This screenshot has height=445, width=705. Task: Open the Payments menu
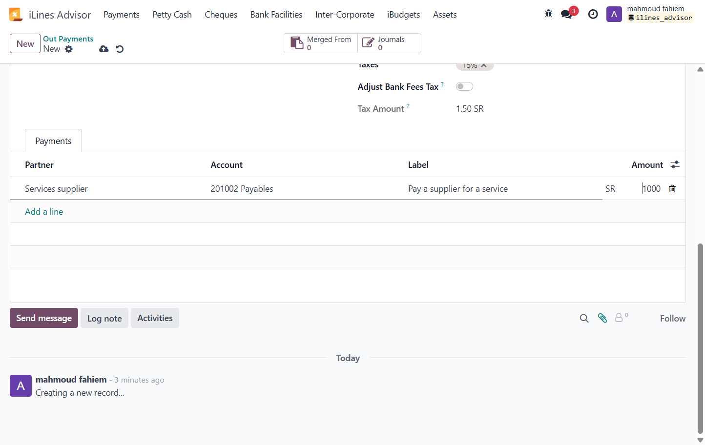pos(122,15)
